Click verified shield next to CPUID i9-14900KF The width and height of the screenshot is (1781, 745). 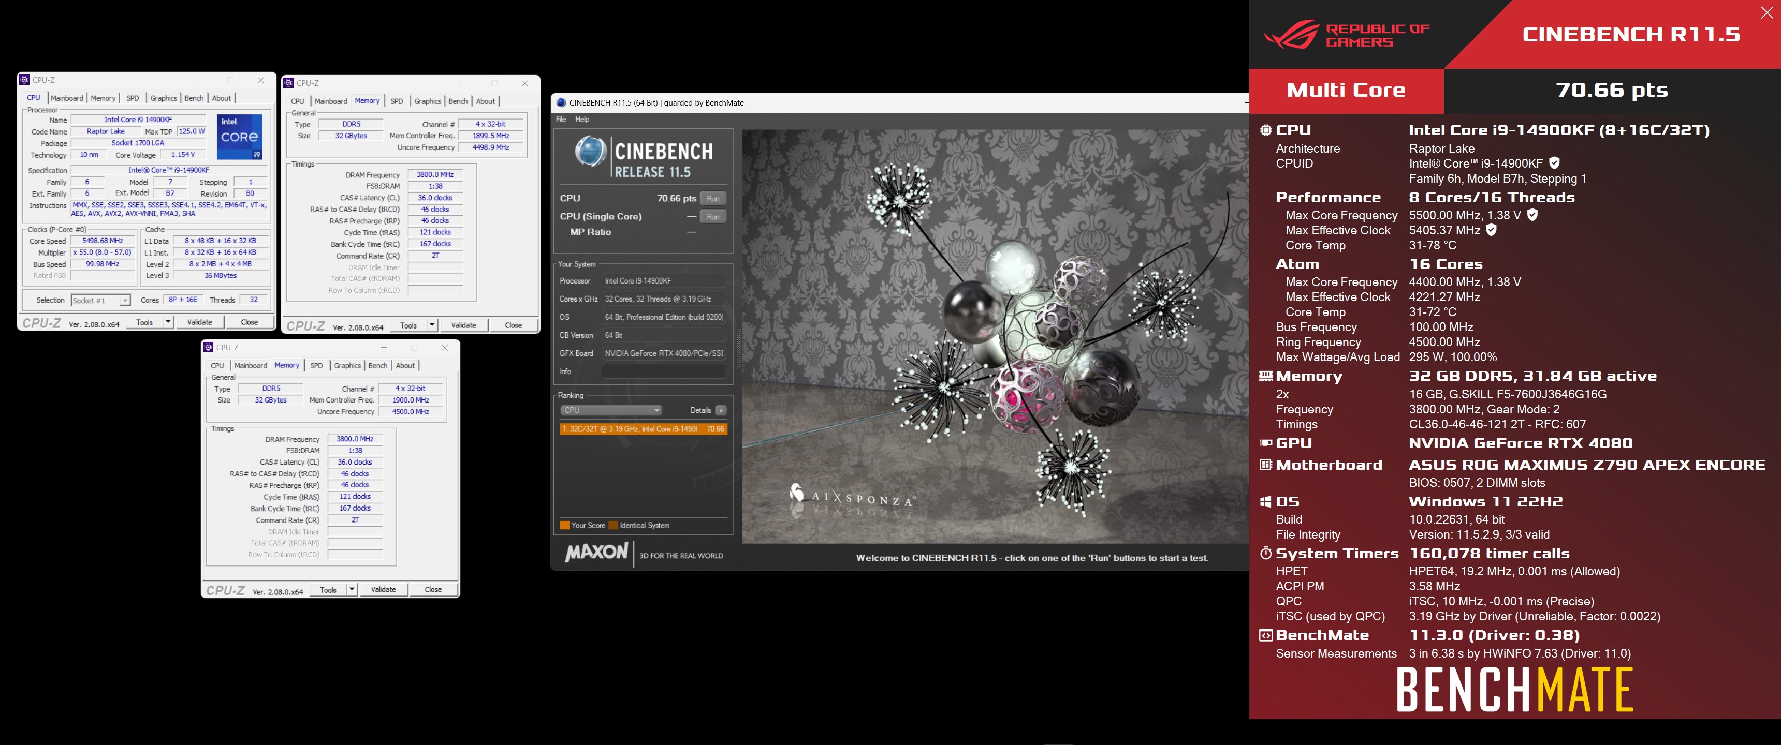(1554, 163)
